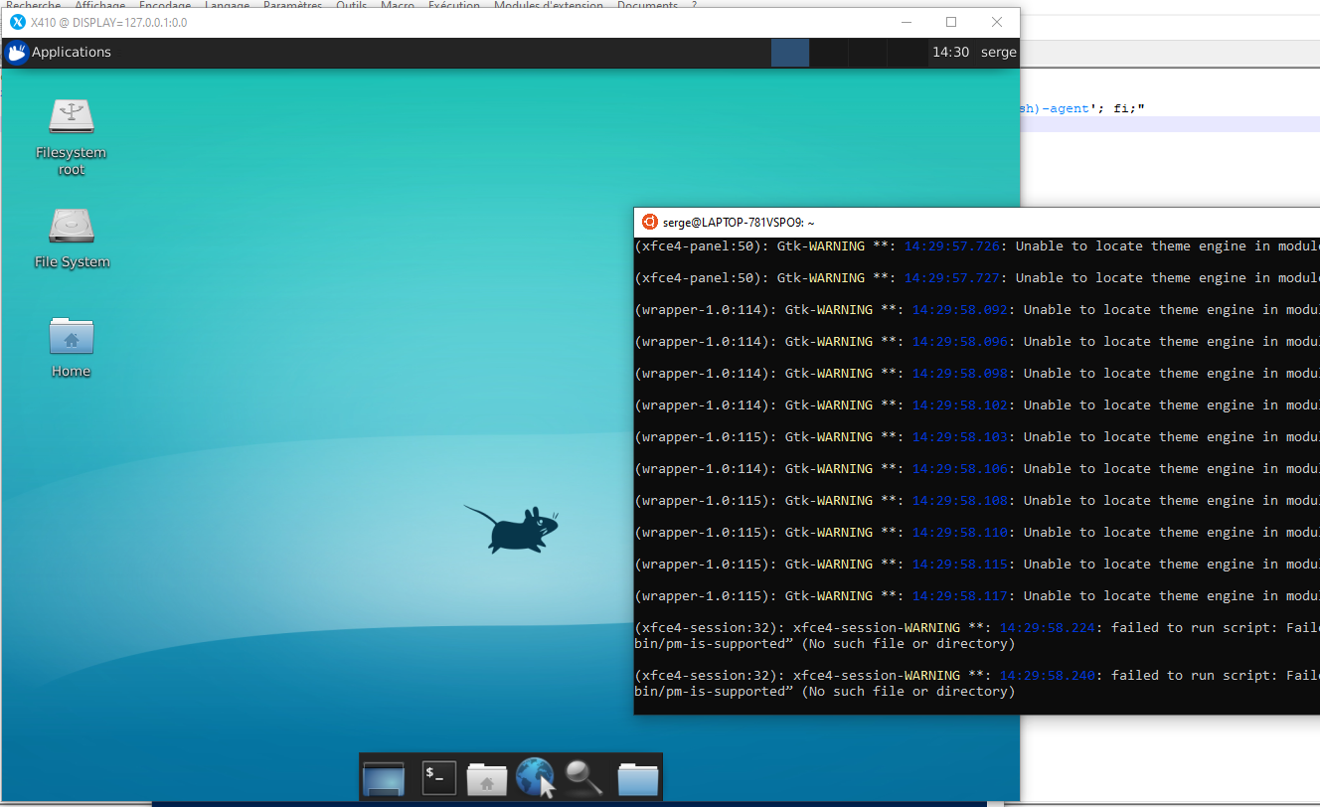Image resolution: width=1320 pixels, height=807 pixels.
Task: Open the Documents menu in Notepad++
Action: pyautogui.click(x=647, y=5)
